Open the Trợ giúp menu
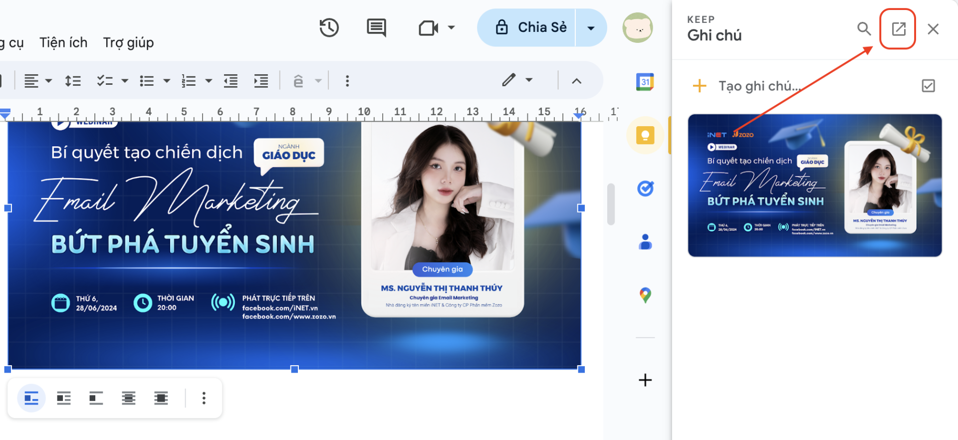 pyautogui.click(x=128, y=43)
